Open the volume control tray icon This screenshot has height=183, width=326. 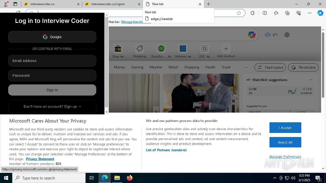[x=293, y=178]
